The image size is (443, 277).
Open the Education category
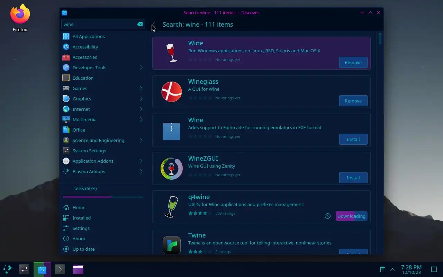point(103,78)
